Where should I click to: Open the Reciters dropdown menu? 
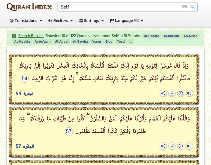click(x=60, y=21)
